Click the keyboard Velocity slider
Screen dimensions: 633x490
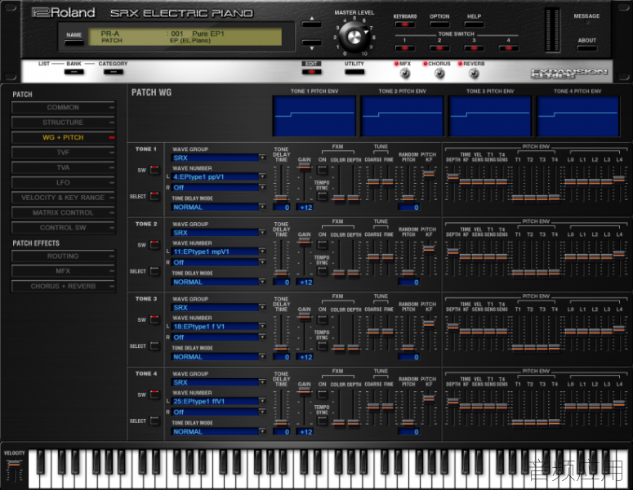coord(14,465)
